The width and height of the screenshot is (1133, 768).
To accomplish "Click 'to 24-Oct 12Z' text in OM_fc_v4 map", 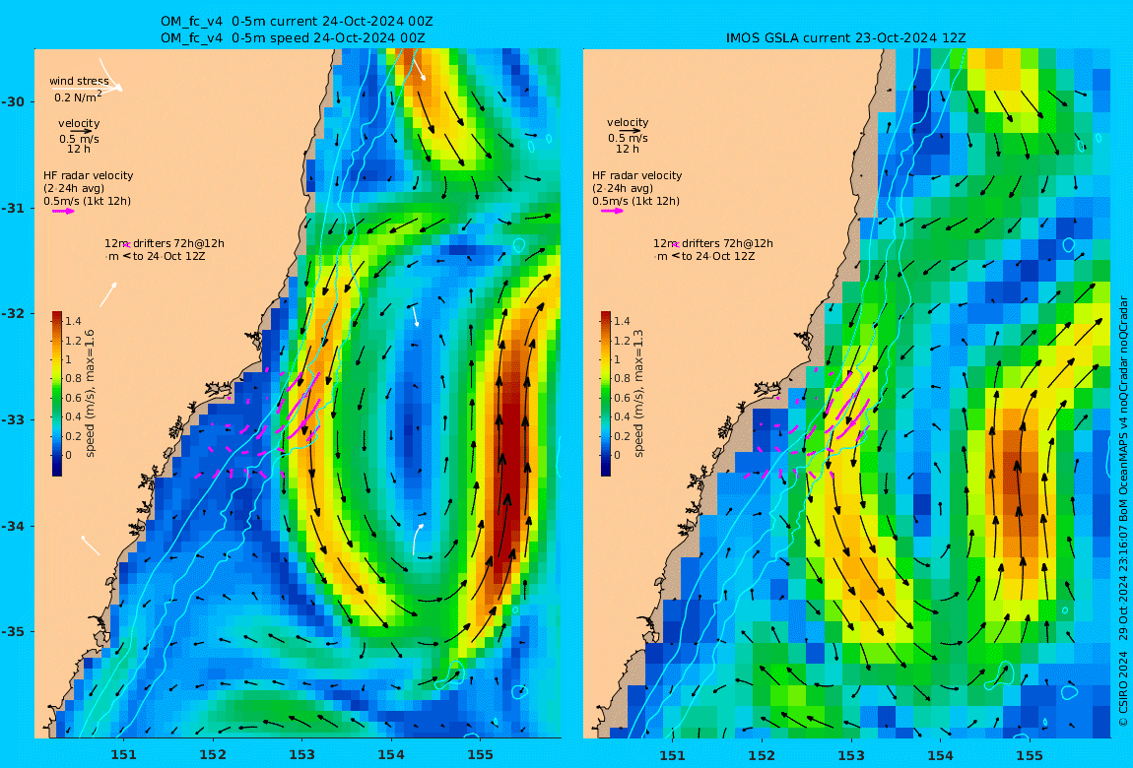I will 169,256.
